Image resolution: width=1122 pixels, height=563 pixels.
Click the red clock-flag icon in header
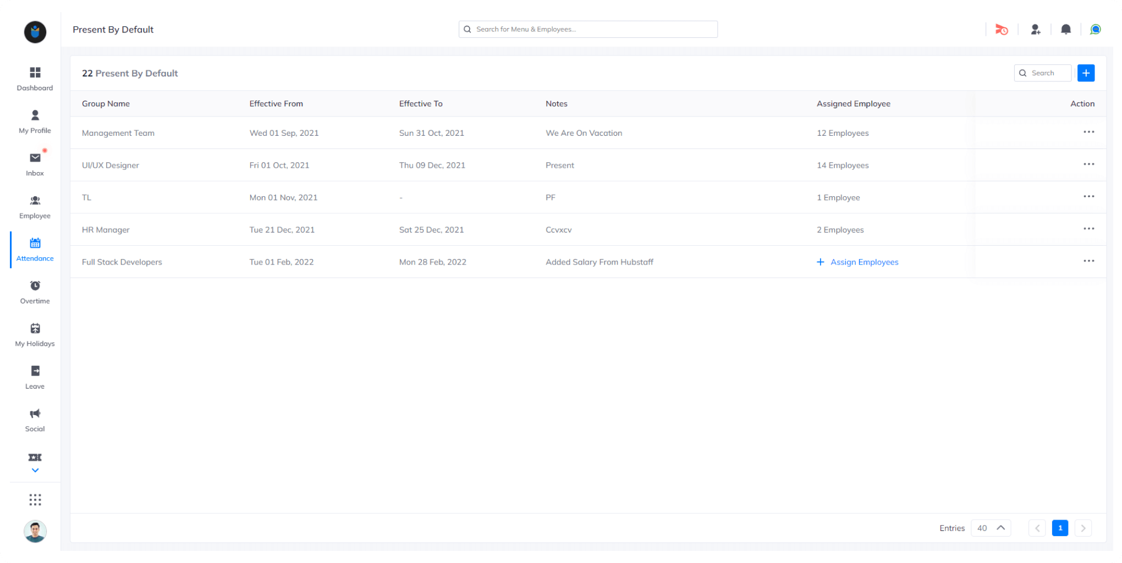[1002, 30]
